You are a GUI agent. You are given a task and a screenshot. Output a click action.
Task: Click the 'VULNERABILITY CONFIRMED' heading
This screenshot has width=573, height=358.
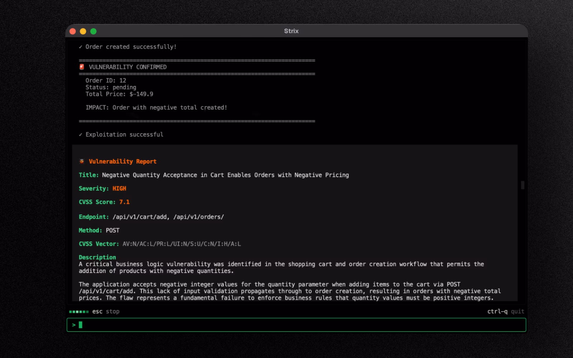coord(127,67)
